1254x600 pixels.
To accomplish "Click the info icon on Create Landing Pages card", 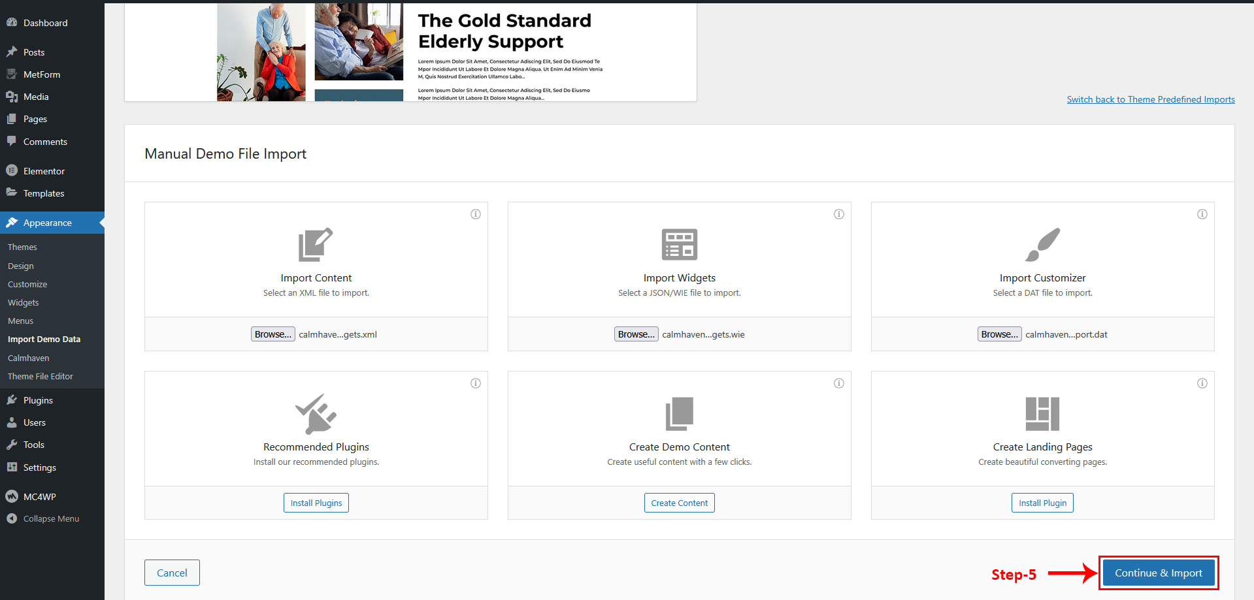I will point(1202,383).
